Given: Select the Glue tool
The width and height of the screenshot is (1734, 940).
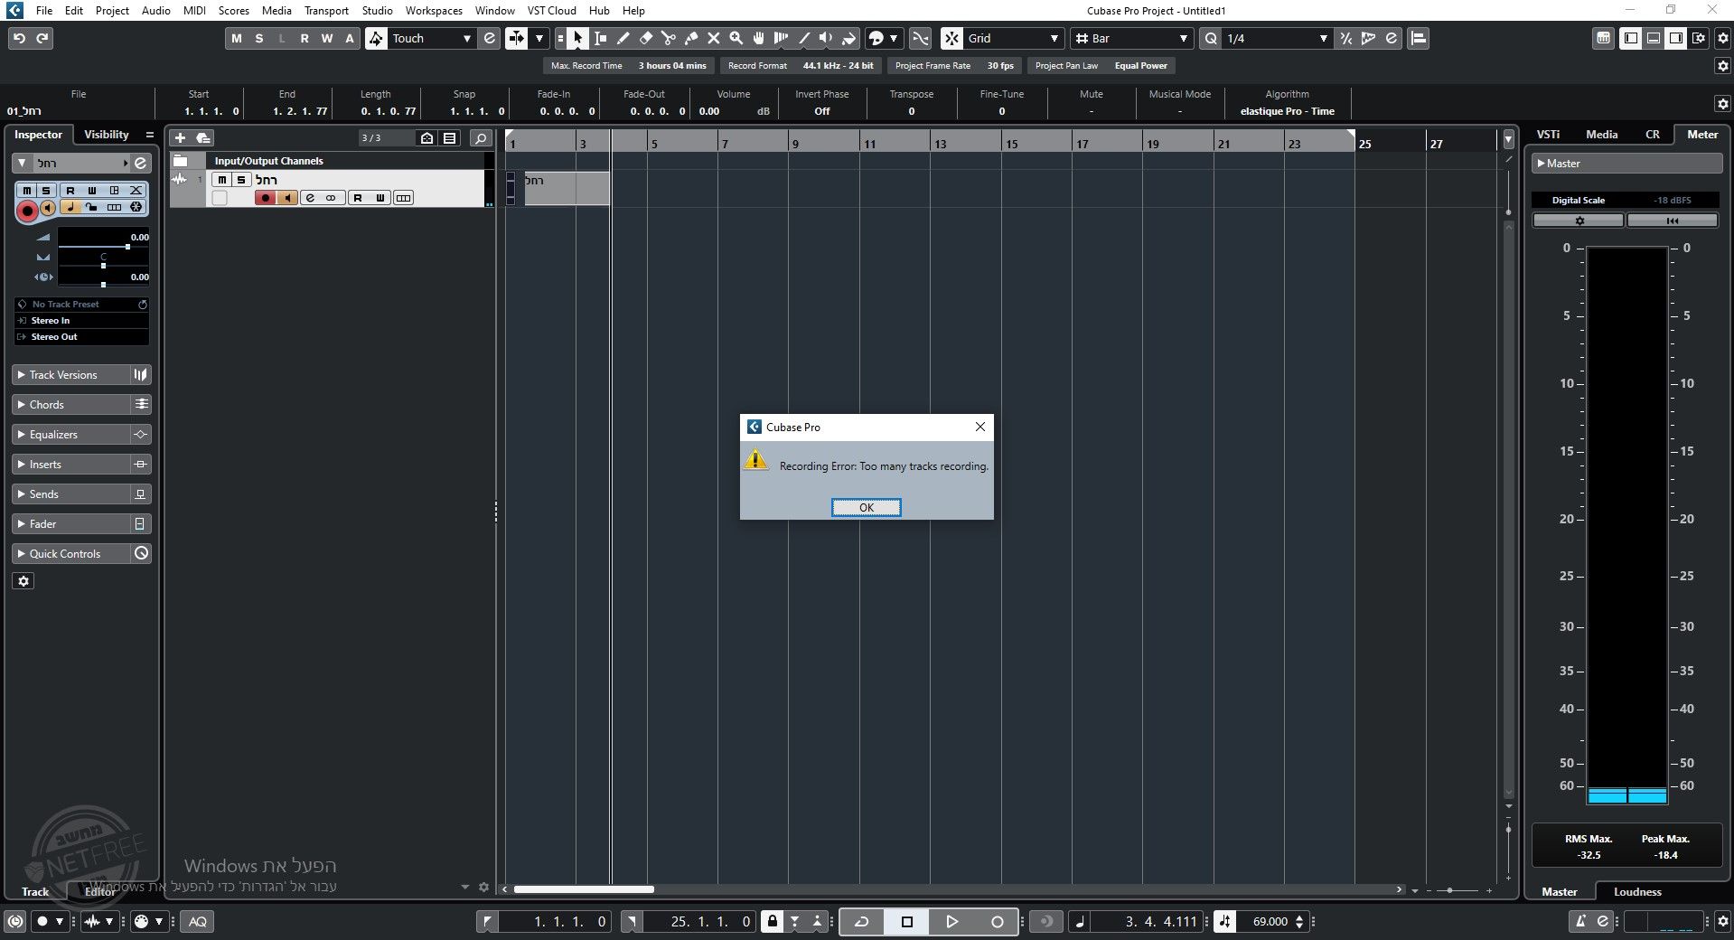Looking at the screenshot, I should click(x=691, y=38).
